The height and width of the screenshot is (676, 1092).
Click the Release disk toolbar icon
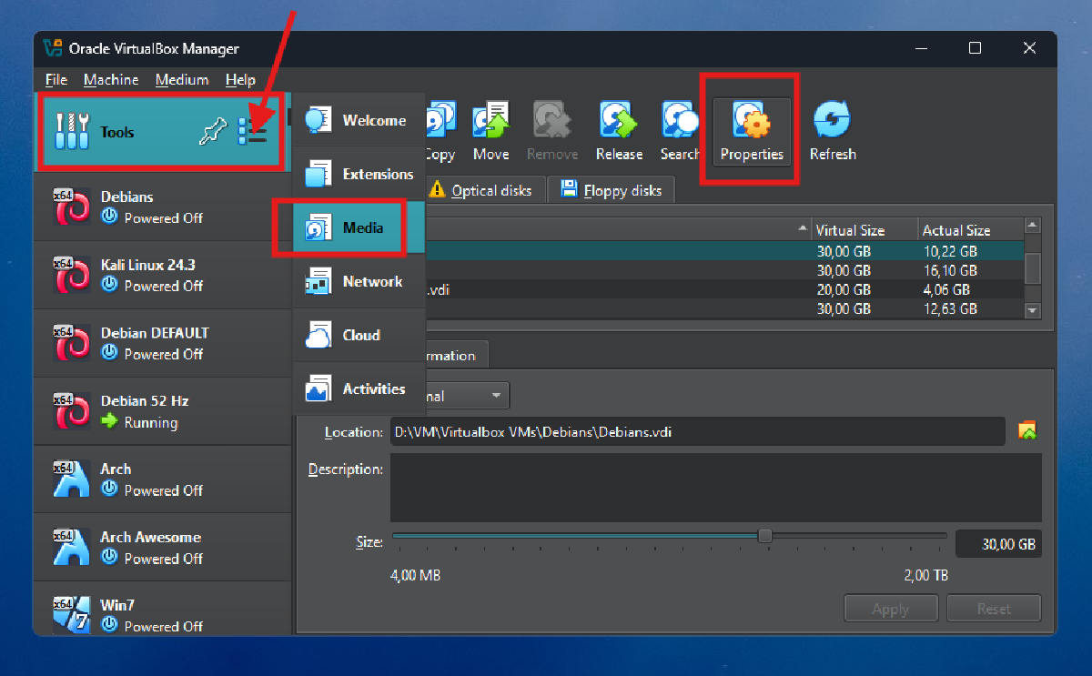coord(619,132)
